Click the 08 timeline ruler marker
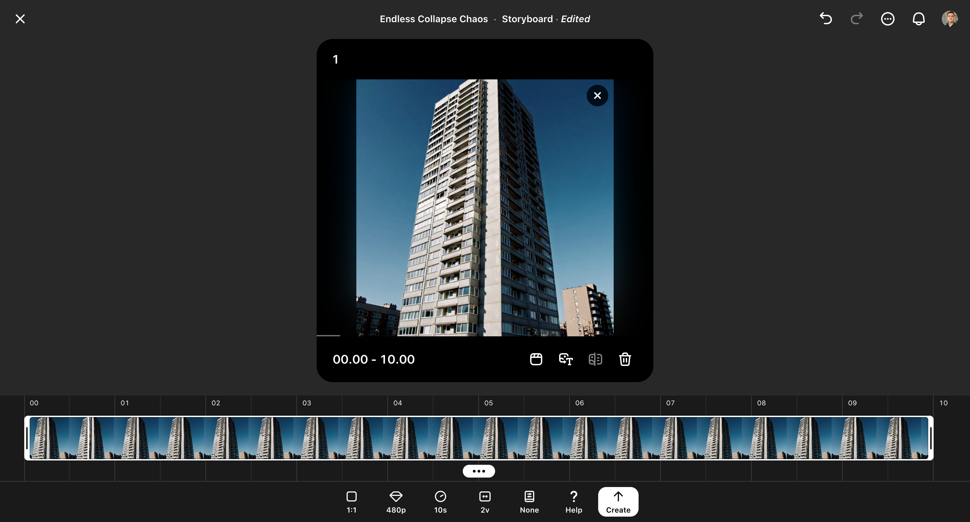This screenshot has height=522, width=970. click(761, 403)
